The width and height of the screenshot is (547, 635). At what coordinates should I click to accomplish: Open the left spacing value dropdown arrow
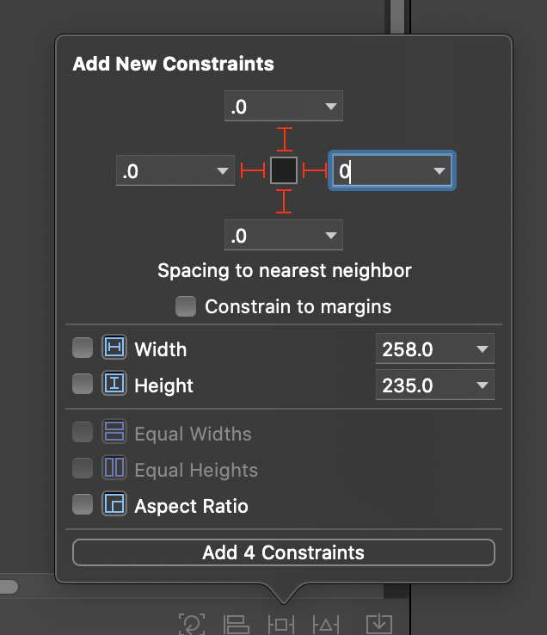223,171
